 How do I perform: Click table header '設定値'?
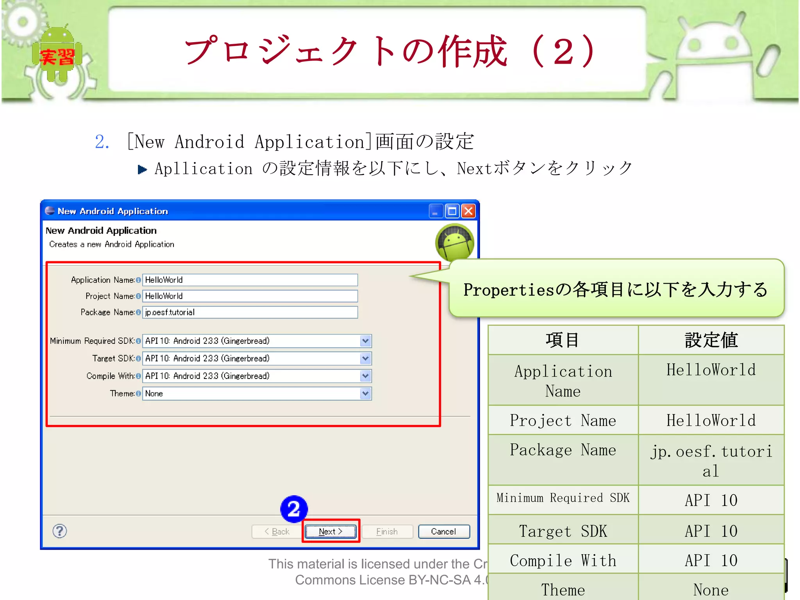[x=711, y=340]
